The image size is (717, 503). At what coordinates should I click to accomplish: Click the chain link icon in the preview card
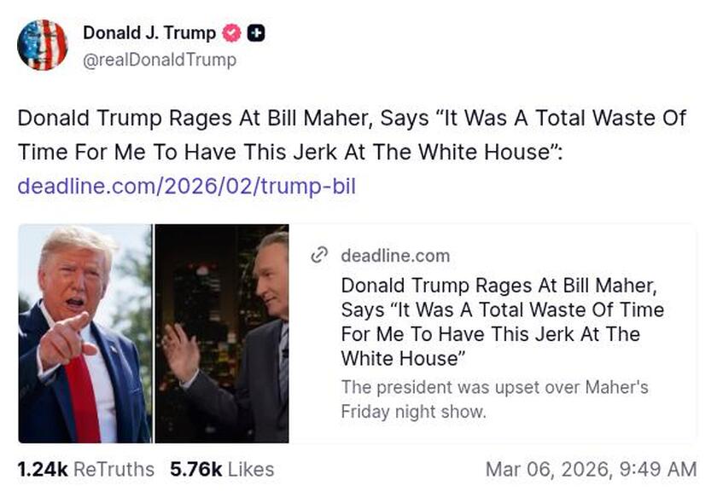[x=320, y=255]
